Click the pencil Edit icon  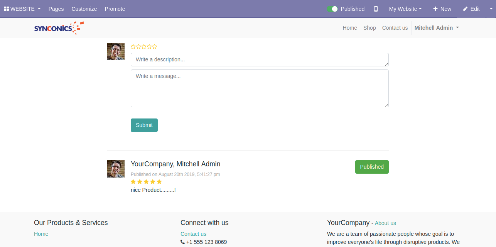pos(465,9)
